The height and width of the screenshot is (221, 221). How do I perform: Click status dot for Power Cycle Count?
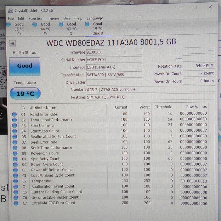pyautogui.click(x=15, y=164)
